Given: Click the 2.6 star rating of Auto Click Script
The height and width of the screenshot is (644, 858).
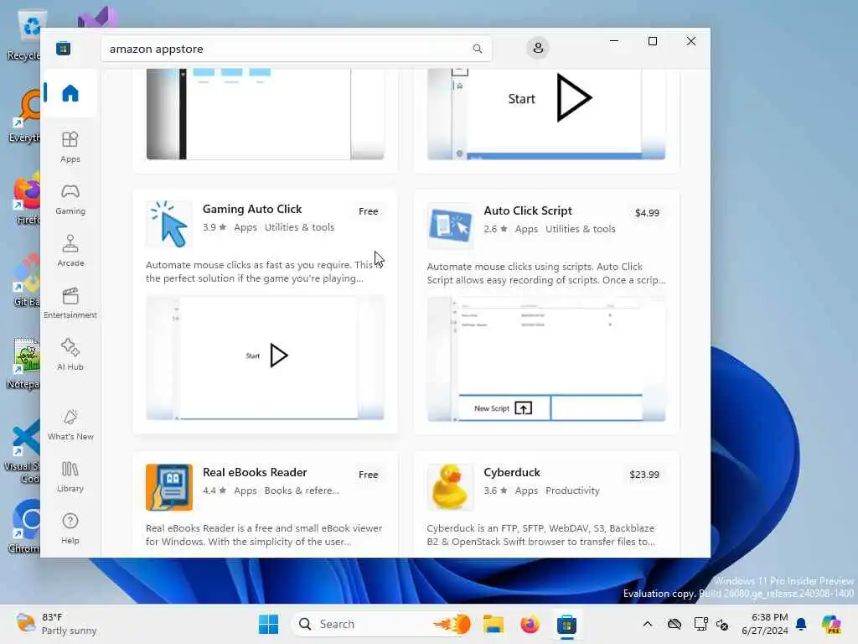Looking at the screenshot, I should click(495, 229).
